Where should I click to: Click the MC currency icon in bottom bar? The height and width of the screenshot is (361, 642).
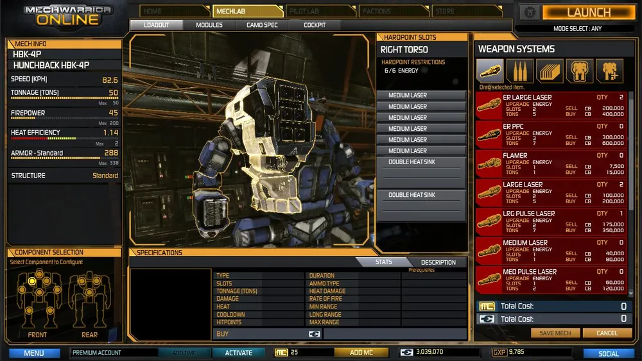[x=281, y=352]
